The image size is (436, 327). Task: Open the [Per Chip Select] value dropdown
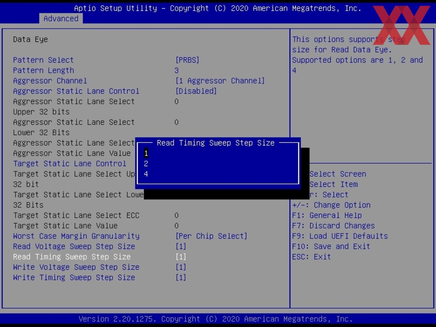point(211,236)
